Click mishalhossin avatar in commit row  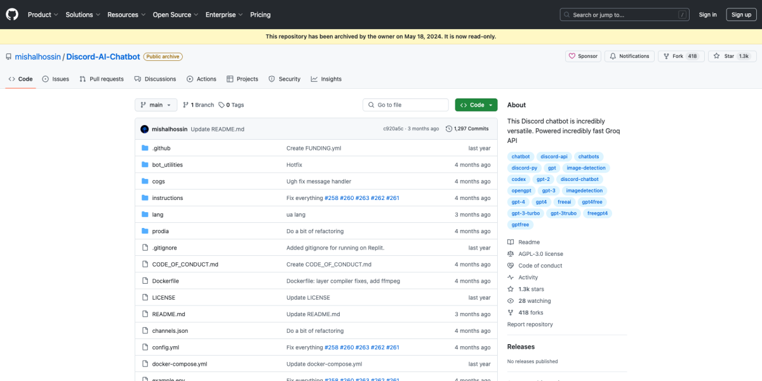[145, 129]
